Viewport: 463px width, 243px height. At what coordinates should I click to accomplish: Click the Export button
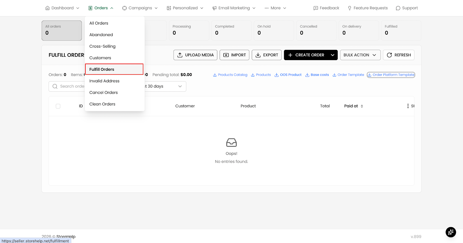(267, 55)
